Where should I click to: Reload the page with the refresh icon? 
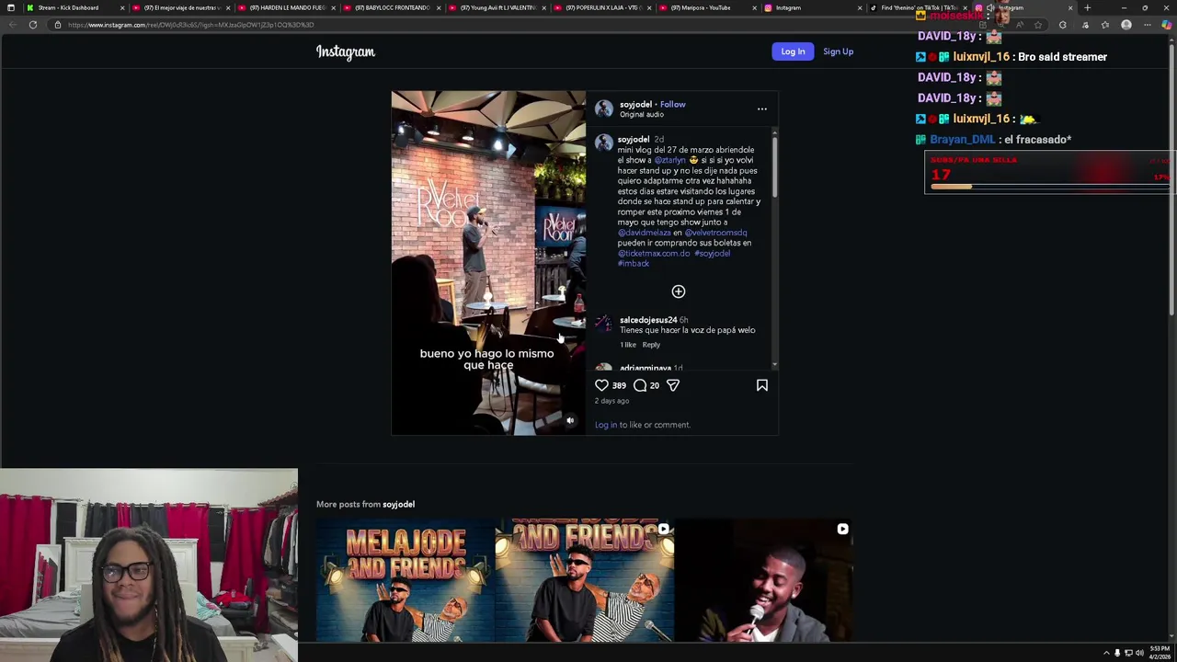(x=33, y=25)
